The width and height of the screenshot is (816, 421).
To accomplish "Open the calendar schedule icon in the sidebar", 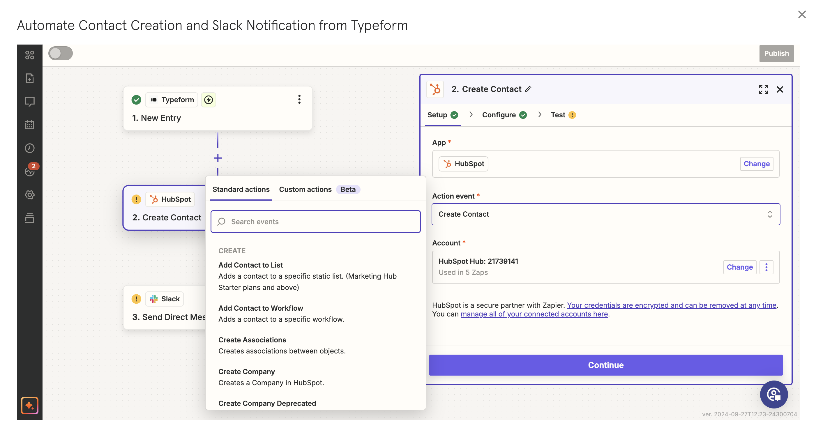I will (x=29, y=125).
